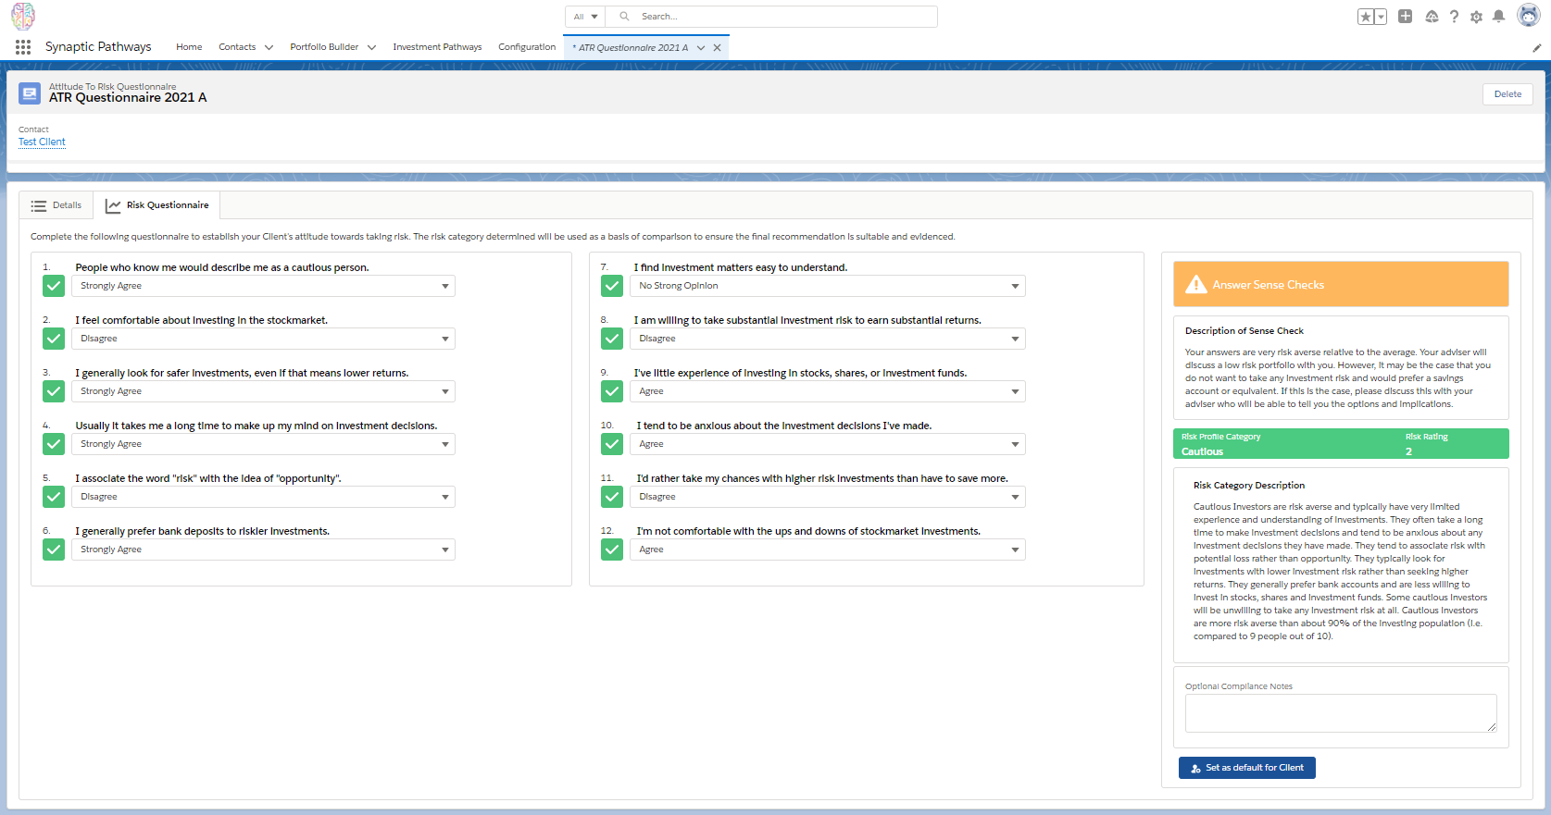Open the answer dropdown for the substantial risk question
Image resolution: width=1551 pixels, height=815 pixels.
[x=828, y=339]
